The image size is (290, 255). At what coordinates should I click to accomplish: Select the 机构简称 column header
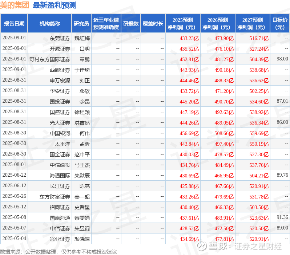[49, 24]
